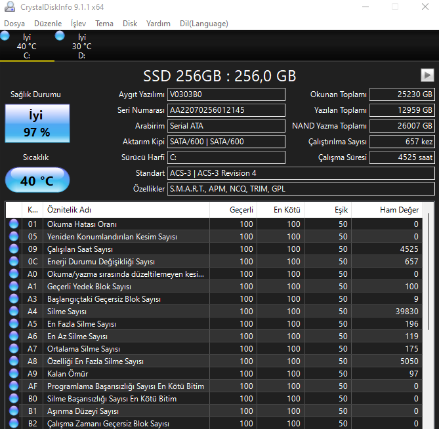Click status orb for attribute A1
This screenshot has height=429, width=439.
(x=14, y=286)
